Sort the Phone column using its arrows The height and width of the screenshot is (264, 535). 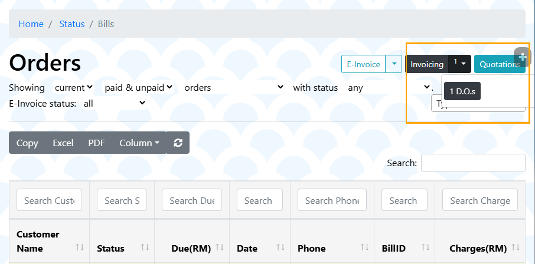coord(364,247)
